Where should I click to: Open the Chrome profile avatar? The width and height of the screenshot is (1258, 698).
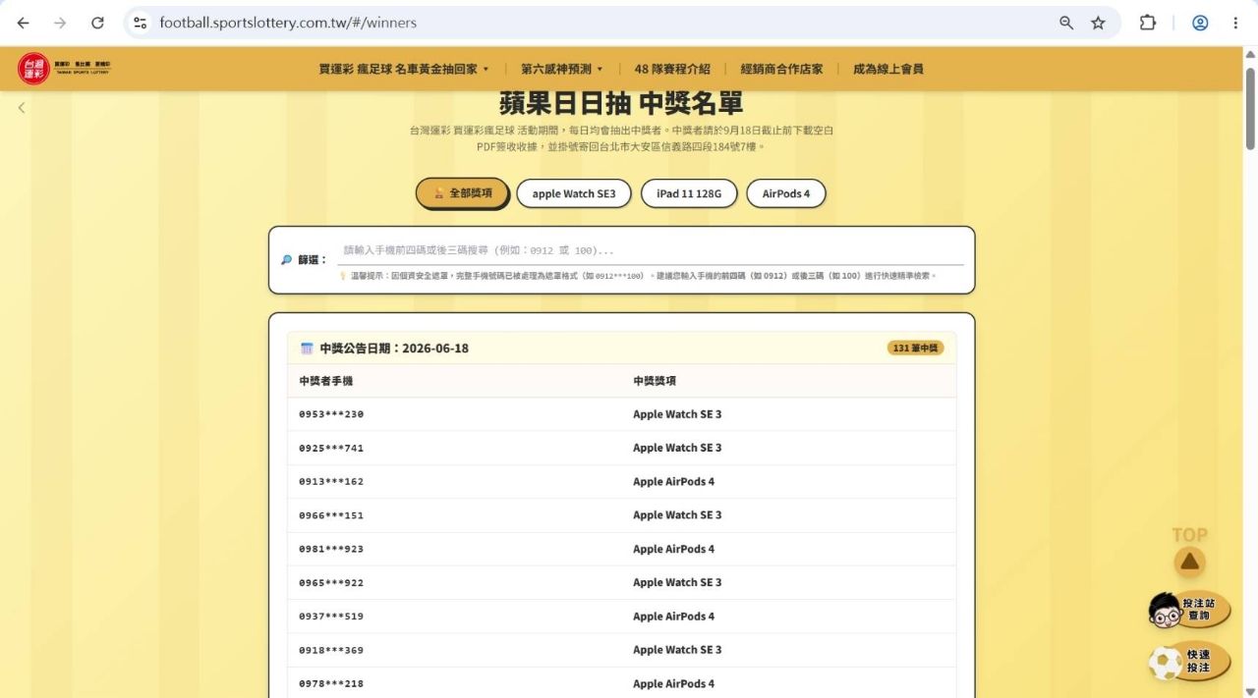tap(1200, 23)
